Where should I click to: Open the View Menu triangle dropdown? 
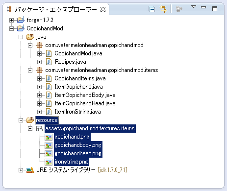click(x=194, y=7)
